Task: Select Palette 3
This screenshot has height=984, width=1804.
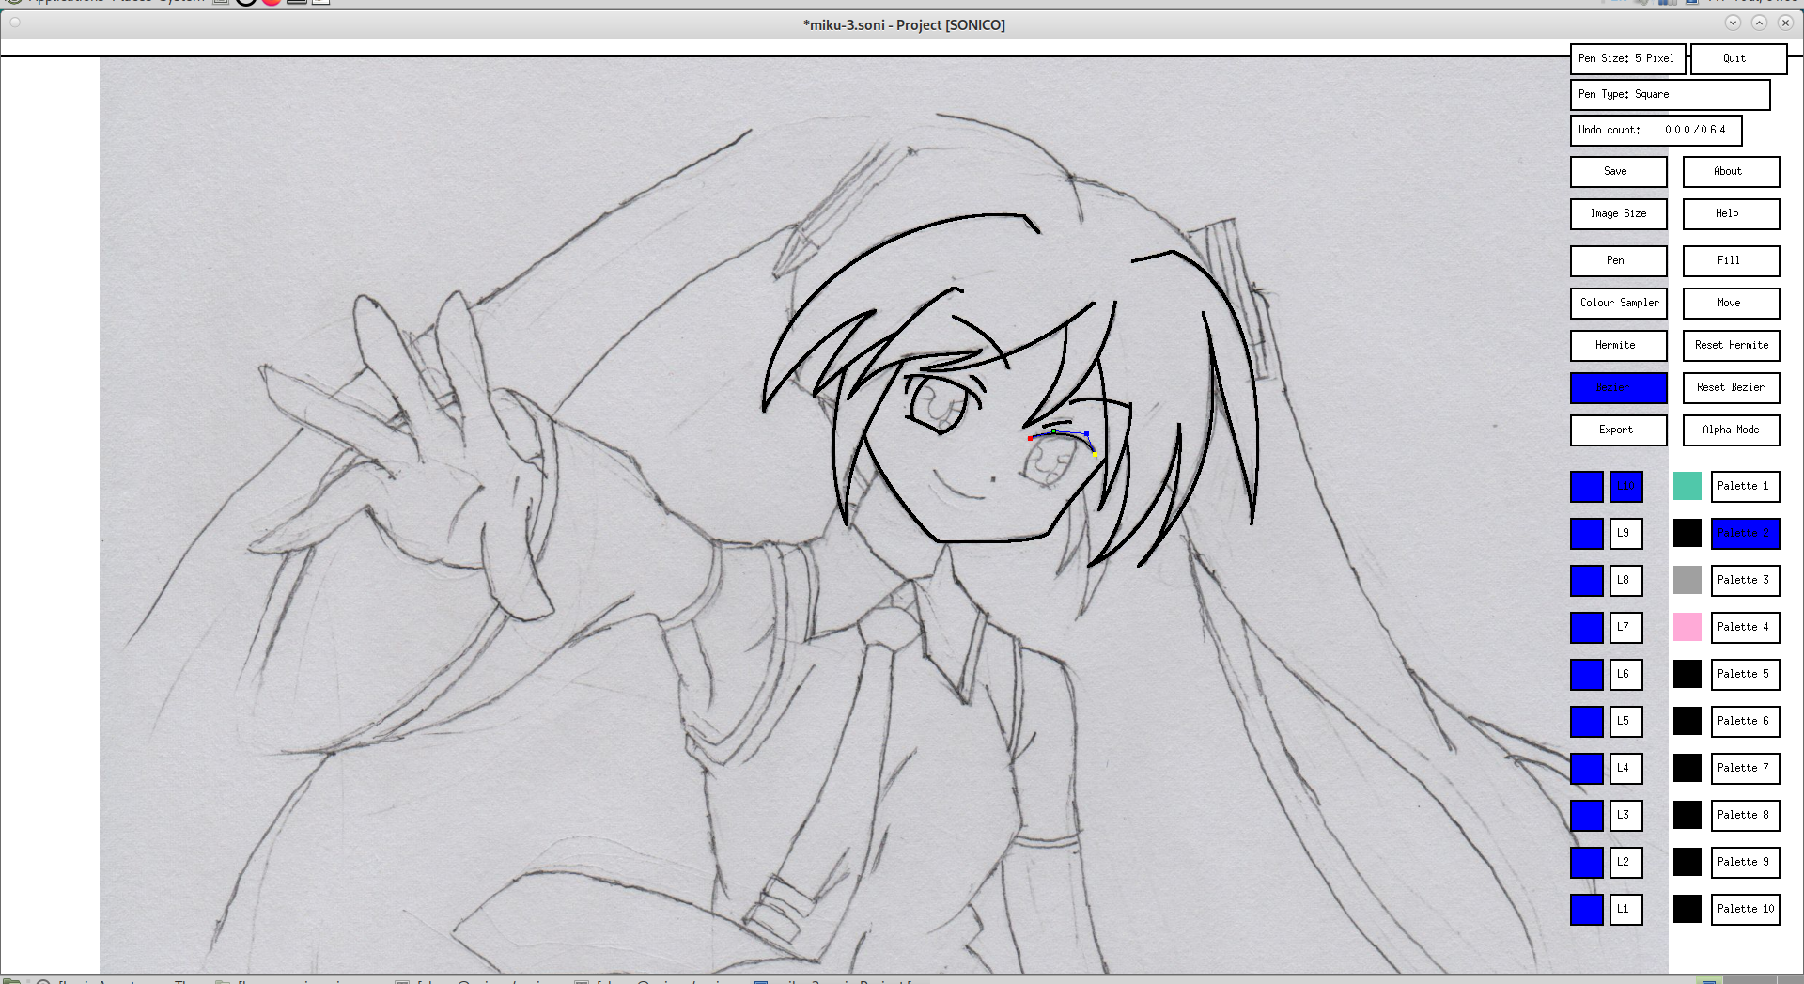Action: (1745, 580)
